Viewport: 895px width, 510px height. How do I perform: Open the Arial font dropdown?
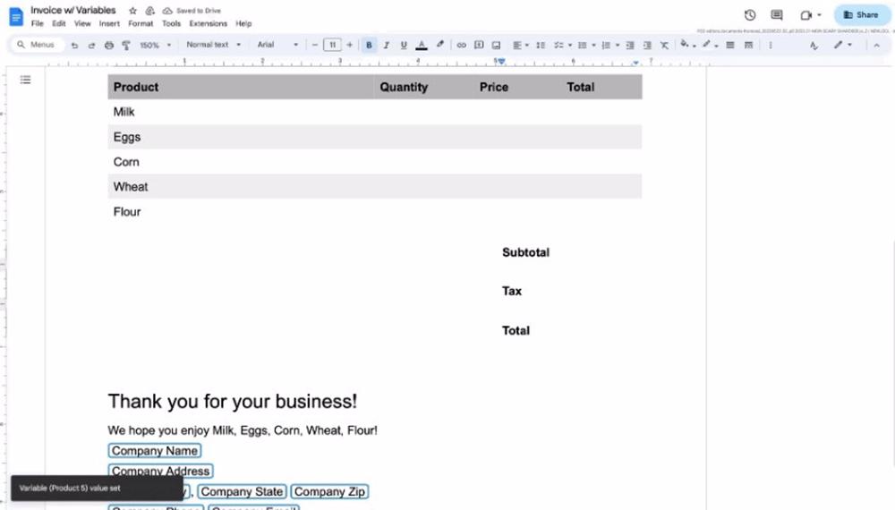pyautogui.click(x=277, y=45)
